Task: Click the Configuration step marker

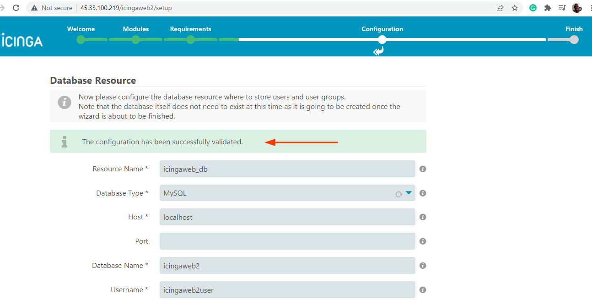Action: tap(382, 39)
